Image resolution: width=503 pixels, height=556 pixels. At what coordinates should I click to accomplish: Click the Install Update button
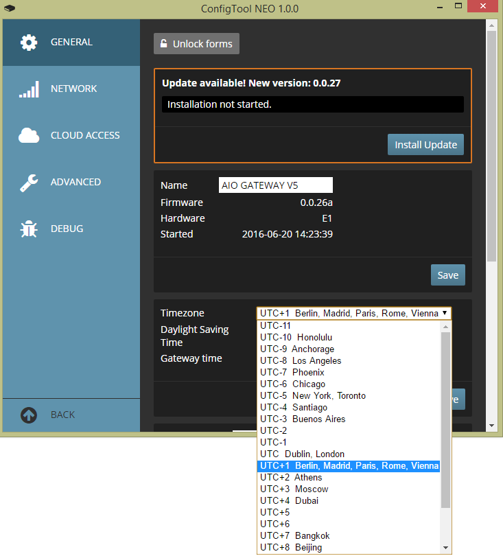click(425, 145)
